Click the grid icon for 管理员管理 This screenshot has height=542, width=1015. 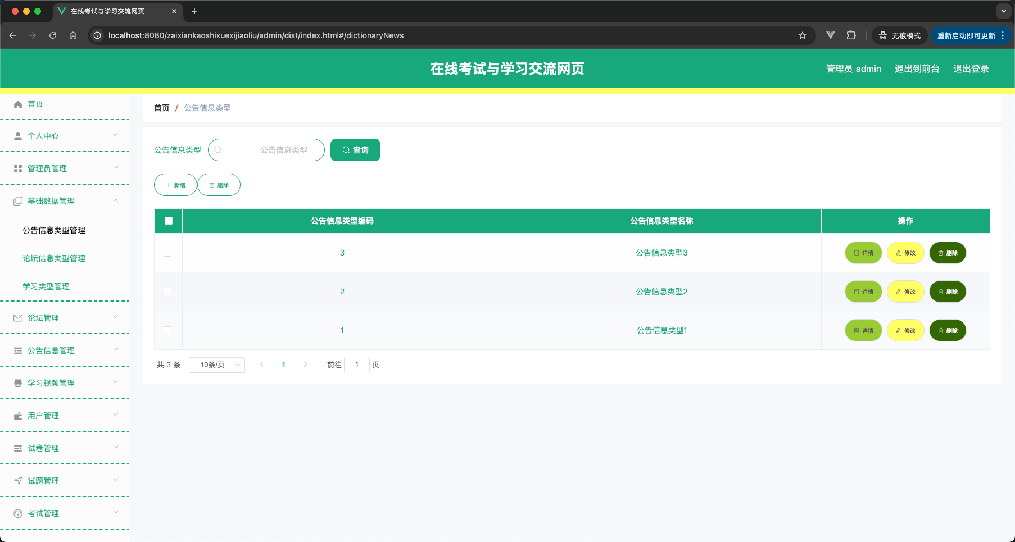18,168
